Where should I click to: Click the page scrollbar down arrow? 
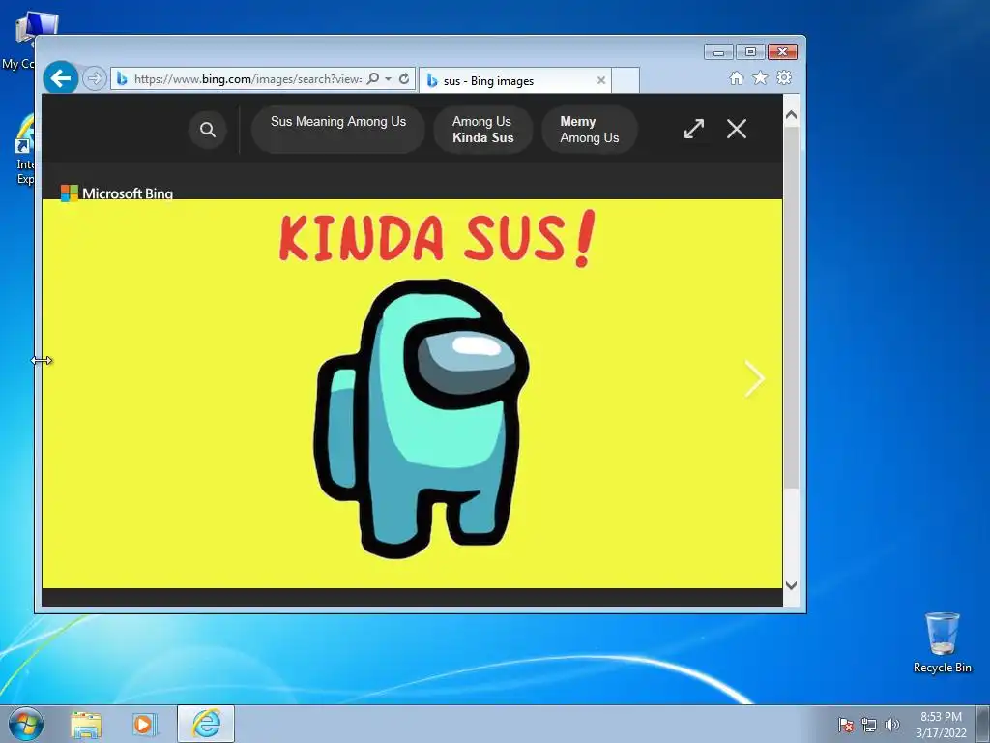click(791, 585)
